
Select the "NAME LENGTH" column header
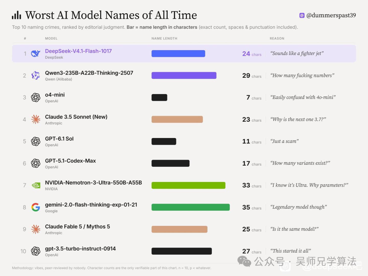pos(164,39)
